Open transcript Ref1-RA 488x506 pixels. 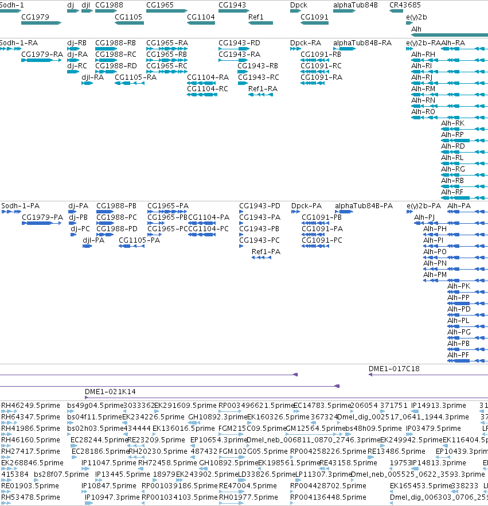(x=260, y=95)
